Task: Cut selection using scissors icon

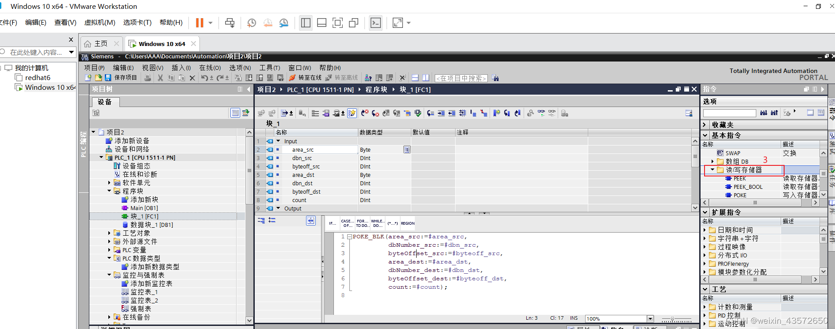Action: (161, 78)
